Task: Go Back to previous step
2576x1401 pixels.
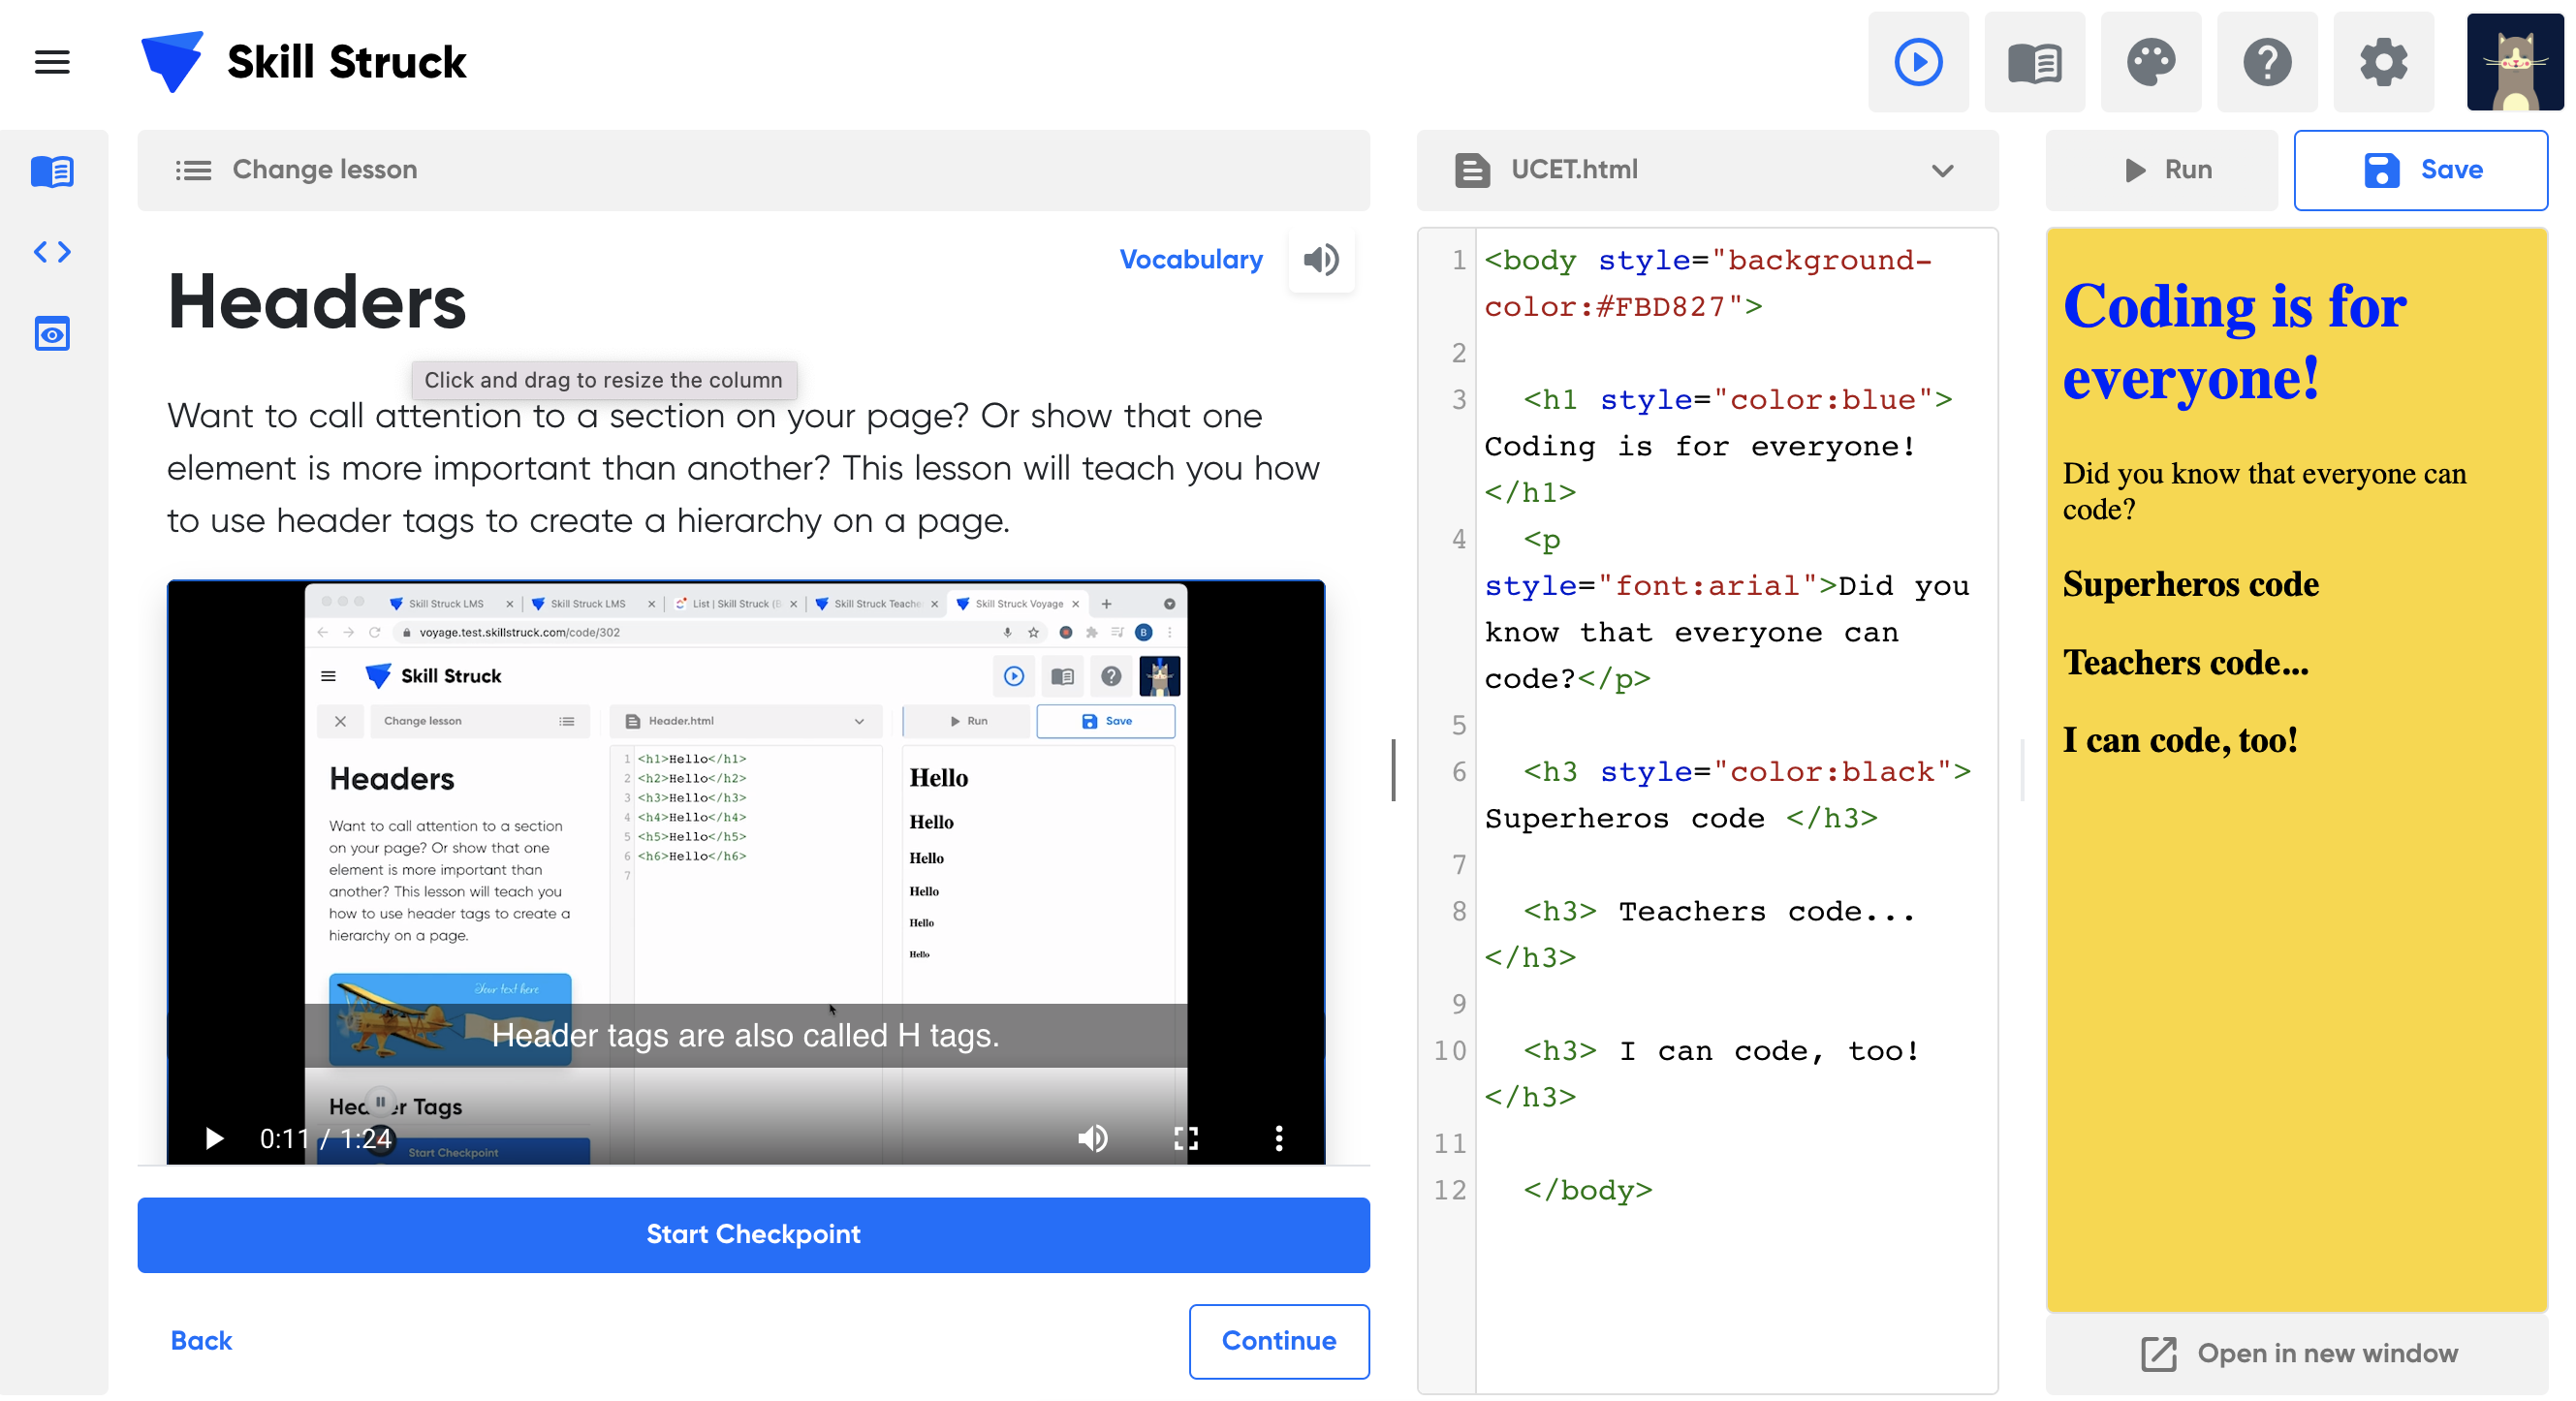Action: 201,1341
